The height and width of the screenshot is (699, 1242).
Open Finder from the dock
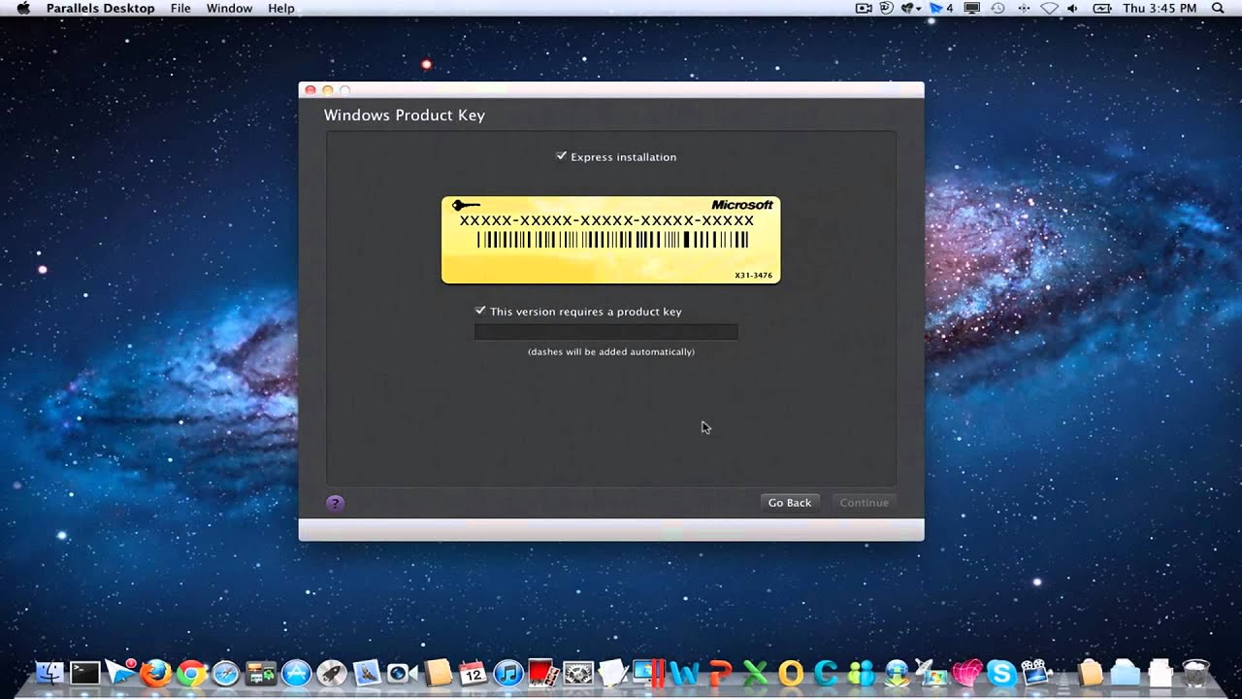coord(49,672)
